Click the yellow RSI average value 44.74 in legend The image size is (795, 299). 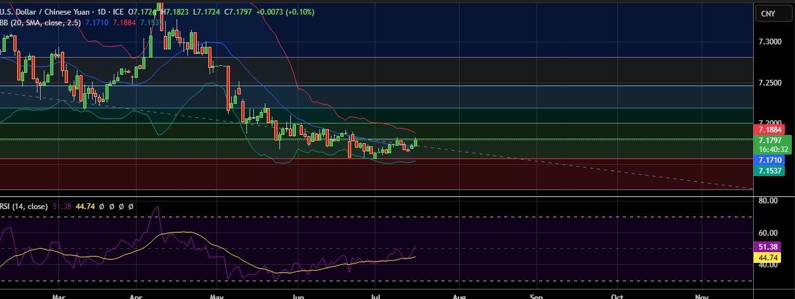[85, 207]
